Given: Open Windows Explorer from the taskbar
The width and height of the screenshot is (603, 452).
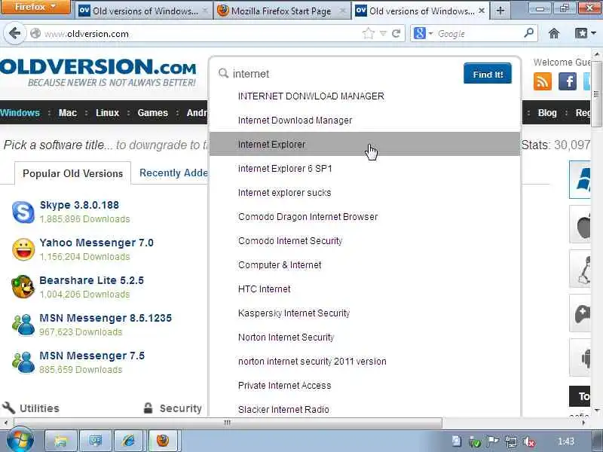Looking at the screenshot, I should click(x=61, y=441).
